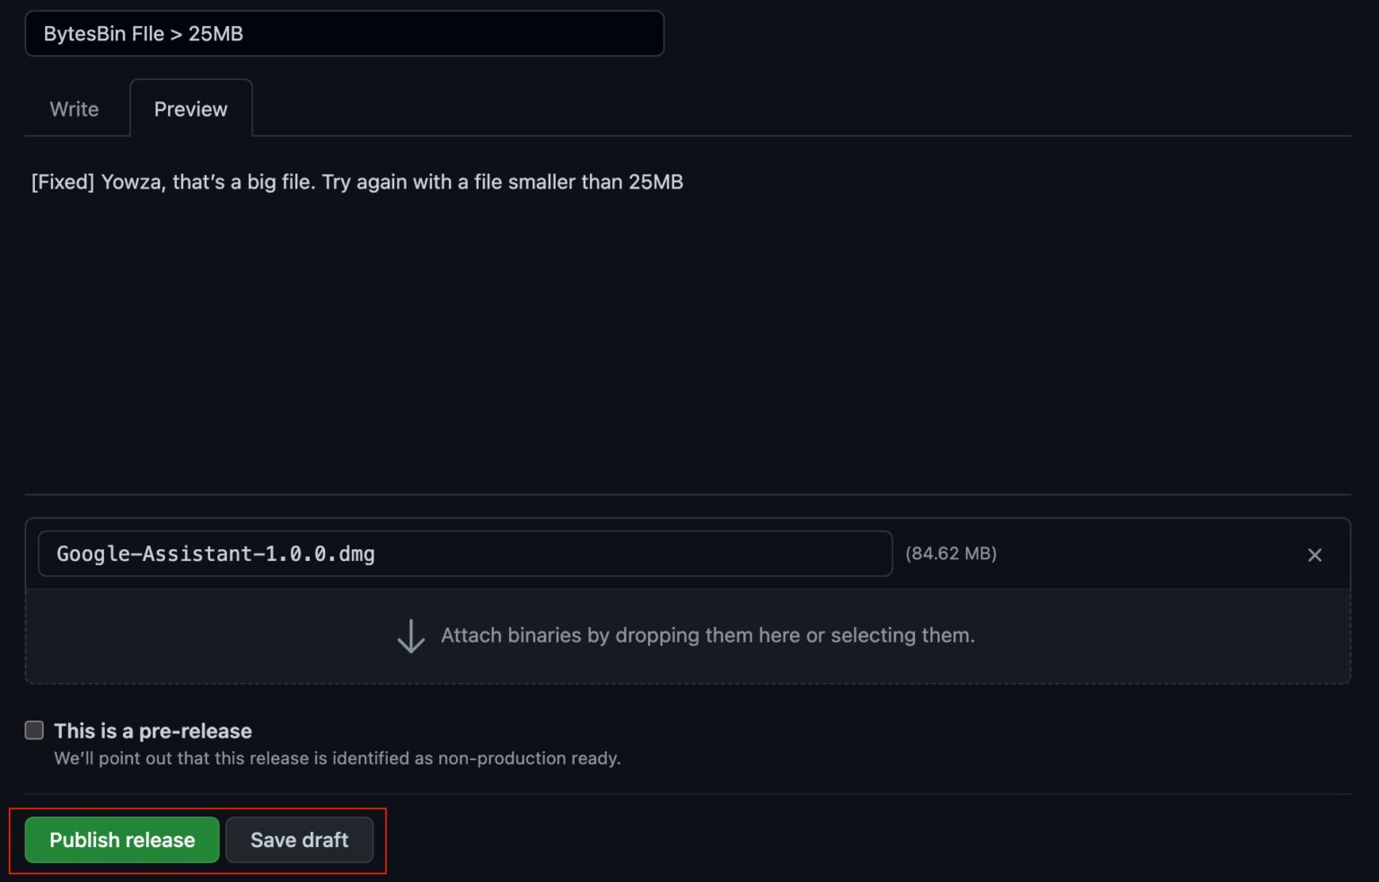This screenshot has height=882, width=1379.
Task: Click the download arrow in the attach area
Action: pyautogui.click(x=410, y=635)
